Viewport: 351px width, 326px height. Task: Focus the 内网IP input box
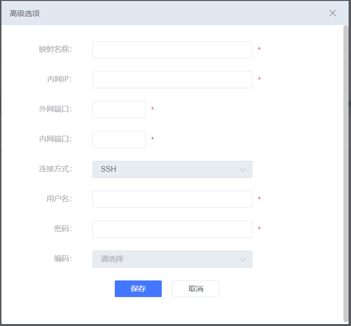pyautogui.click(x=172, y=80)
